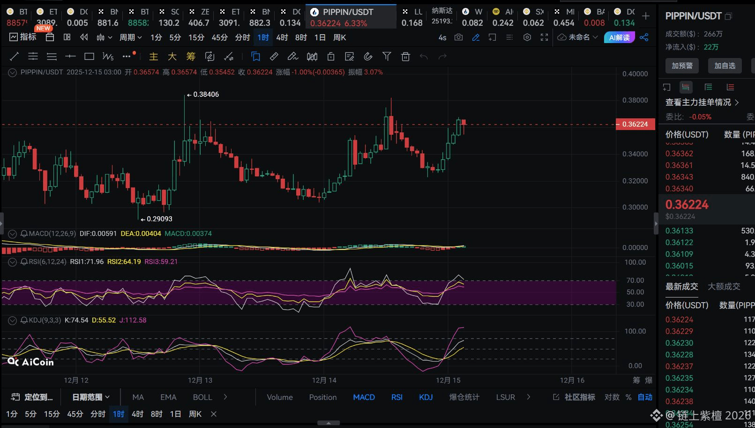755x428 pixels.
Task: Click the bottom panel resize handle
Action: point(329,423)
